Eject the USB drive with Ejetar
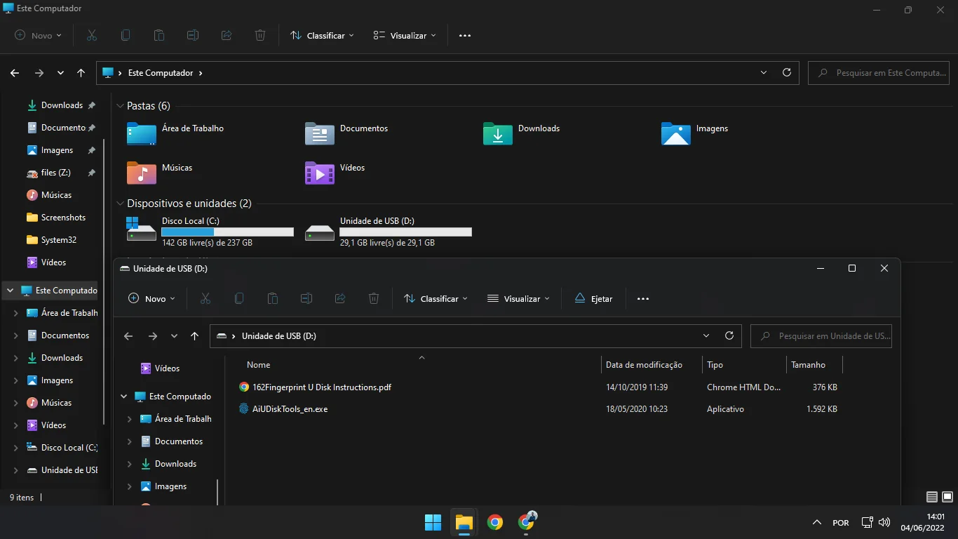 click(x=593, y=298)
